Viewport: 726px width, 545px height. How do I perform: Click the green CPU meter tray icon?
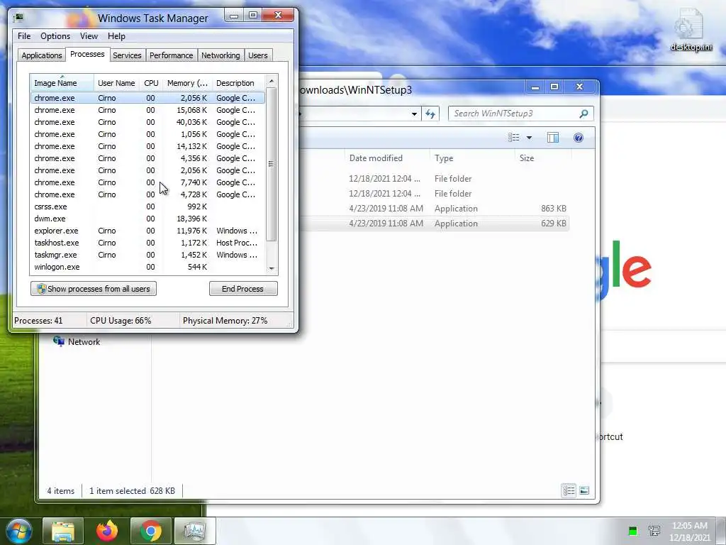click(633, 531)
